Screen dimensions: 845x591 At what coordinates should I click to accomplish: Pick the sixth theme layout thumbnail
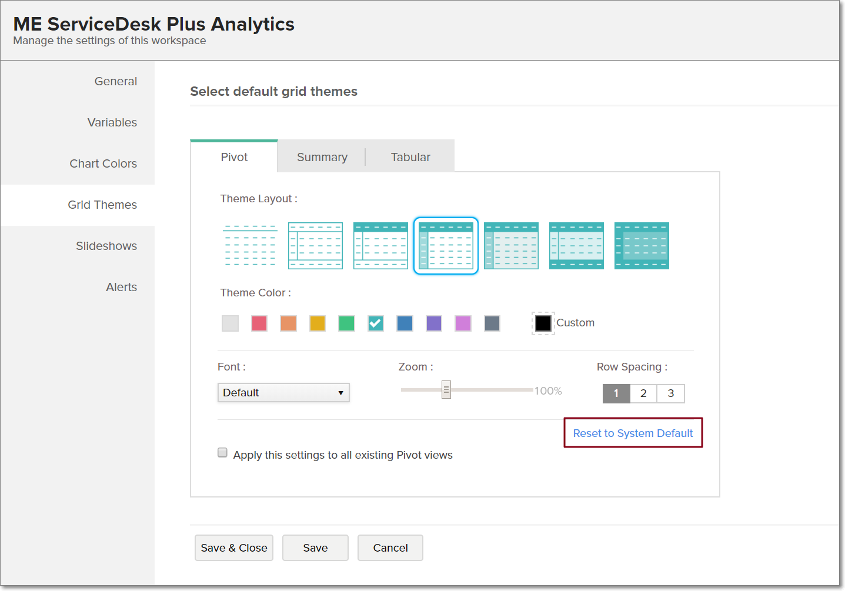coord(576,246)
